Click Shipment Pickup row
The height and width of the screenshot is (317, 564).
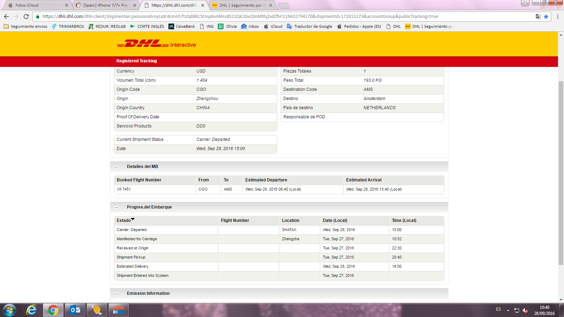(x=279, y=257)
